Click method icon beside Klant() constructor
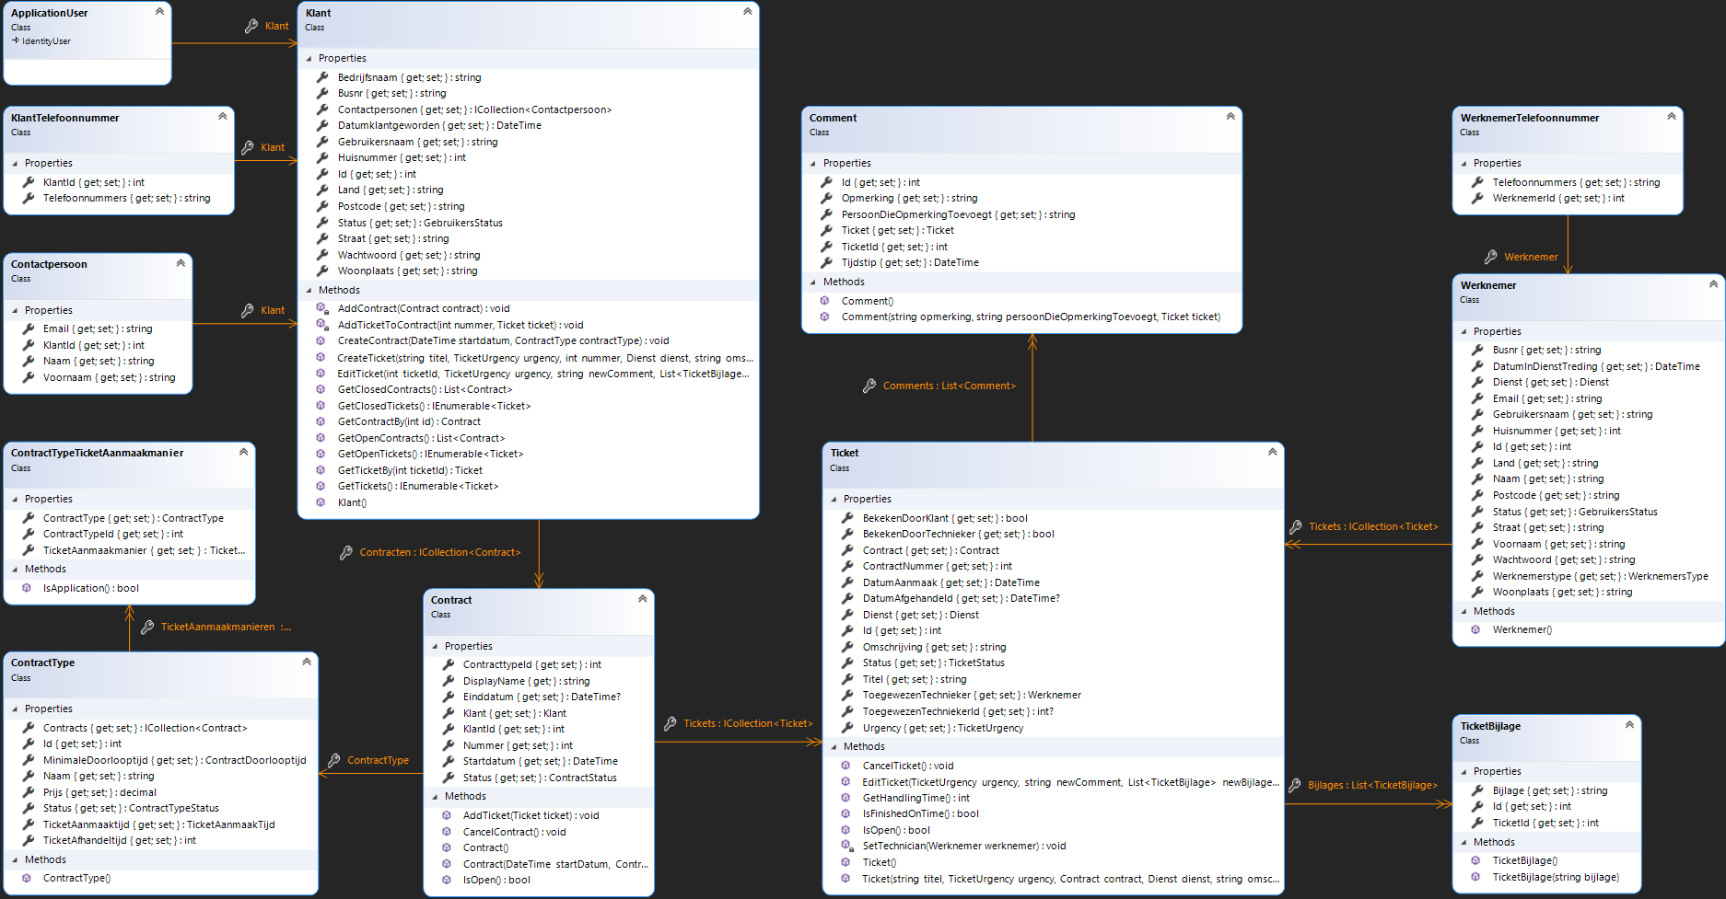Viewport: 1726px width, 899px height. click(321, 502)
